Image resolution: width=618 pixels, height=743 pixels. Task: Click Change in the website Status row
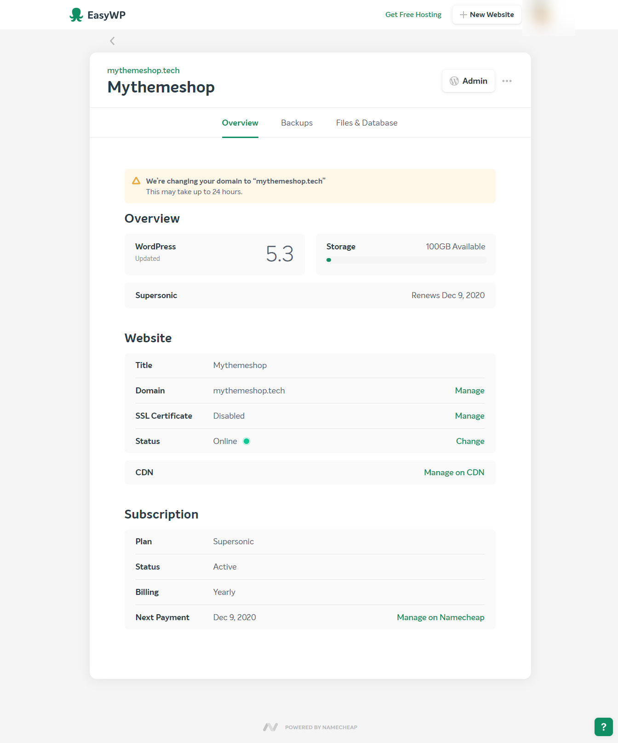pyautogui.click(x=470, y=441)
